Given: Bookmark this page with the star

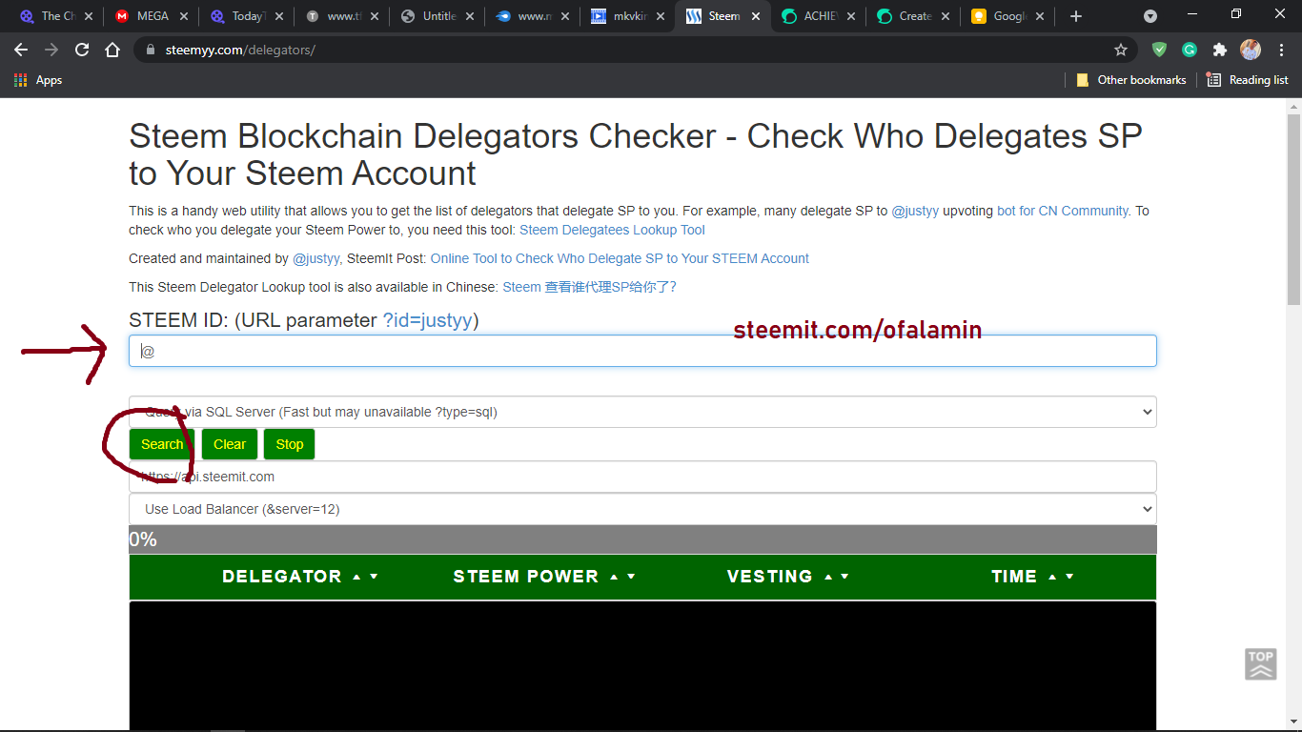Looking at the screenshot, I should pyautogui.click(x=1121, y=50).
